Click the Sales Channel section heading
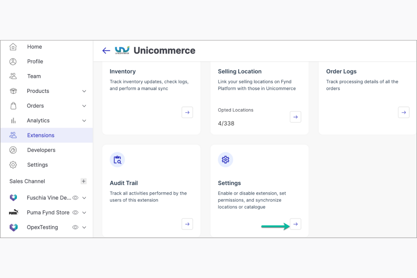Image resolution: width=417 pixels, height=278 pixels. click(27, 181)
